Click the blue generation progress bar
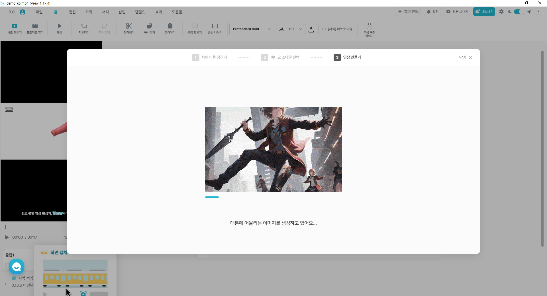 click(x=212, y=197)
